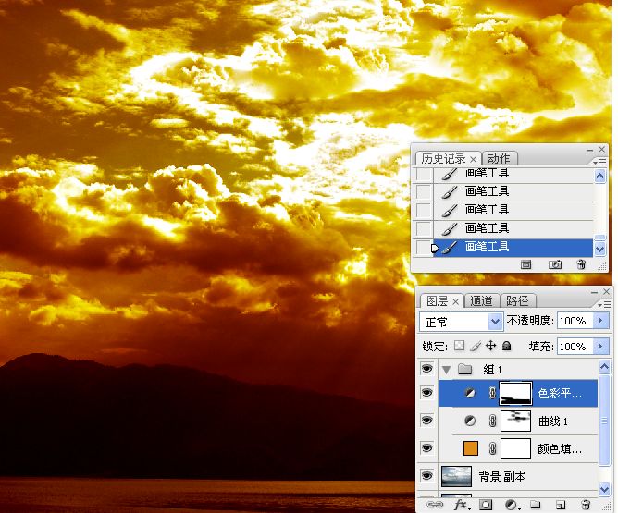Screen dimensions: 618x513
Task: Hide the 色彩平衡 adjustment layer
Action: (426, 393)
